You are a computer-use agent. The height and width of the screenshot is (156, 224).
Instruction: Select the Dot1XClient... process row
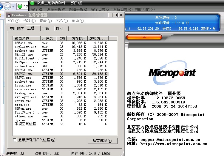click(61, 58)
